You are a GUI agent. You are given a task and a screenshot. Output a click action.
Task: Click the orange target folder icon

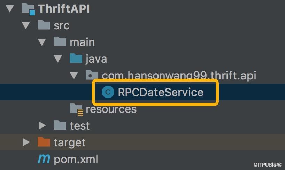point(44,142)
